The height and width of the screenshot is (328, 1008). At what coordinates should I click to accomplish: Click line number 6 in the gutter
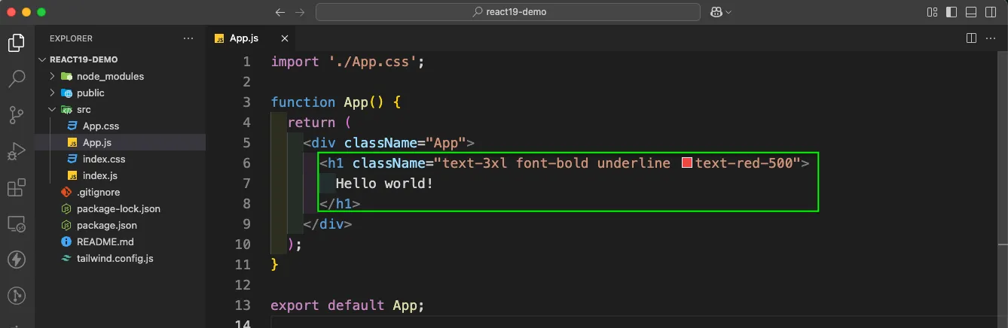coord(247,163)
